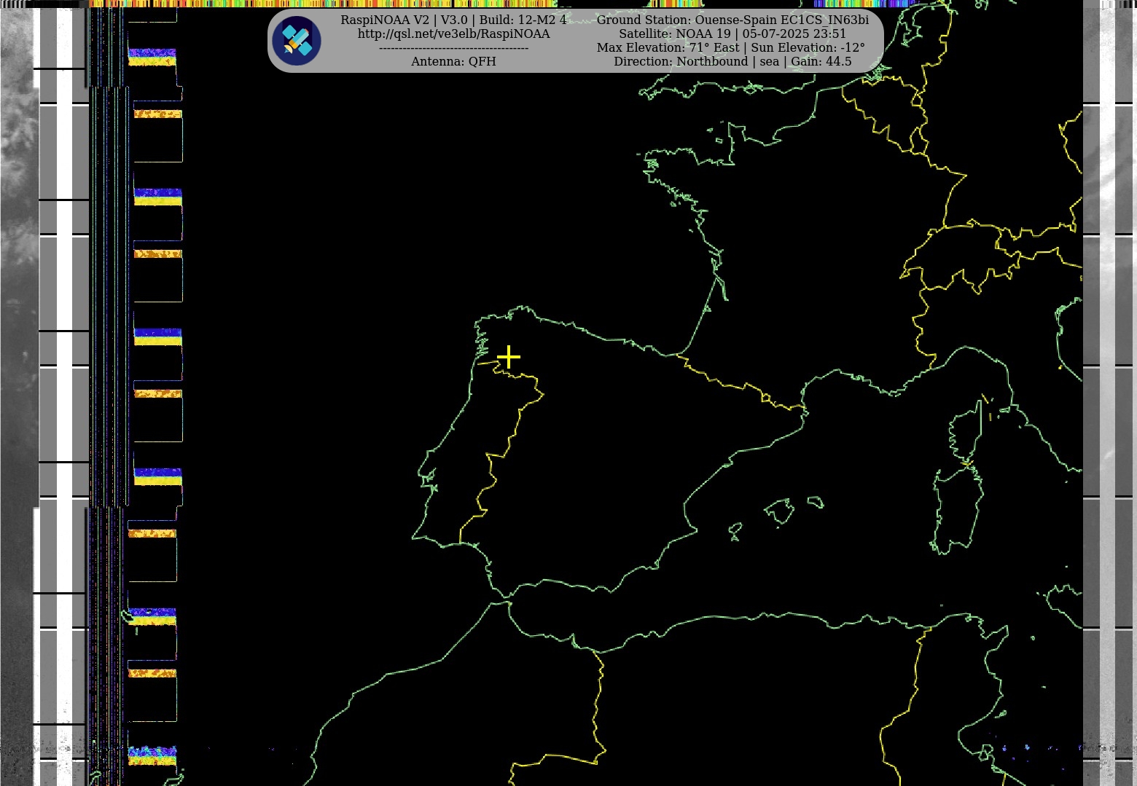The image size is (1137, 786).
Task: Select the 'RaspiNOAA V2 | V3.0 | Build: 12-M2 4' text
Action: point(453,20)
